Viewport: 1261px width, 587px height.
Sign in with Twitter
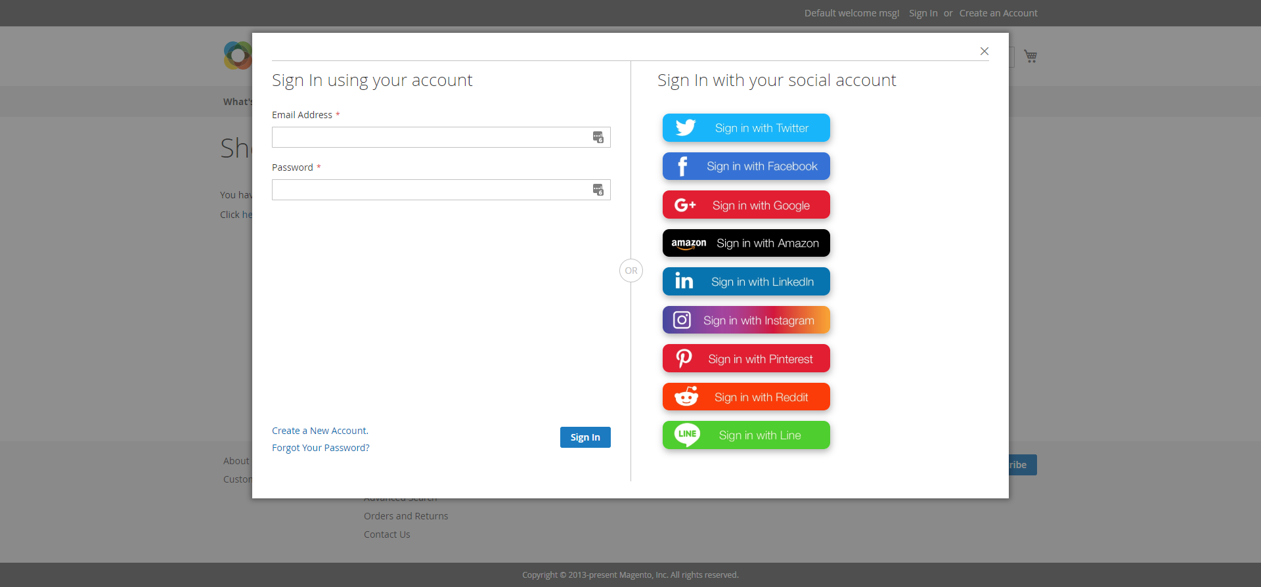(x=746, y=128)
